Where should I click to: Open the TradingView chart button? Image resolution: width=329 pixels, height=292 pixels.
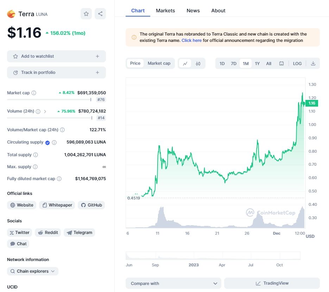[272, 284]
